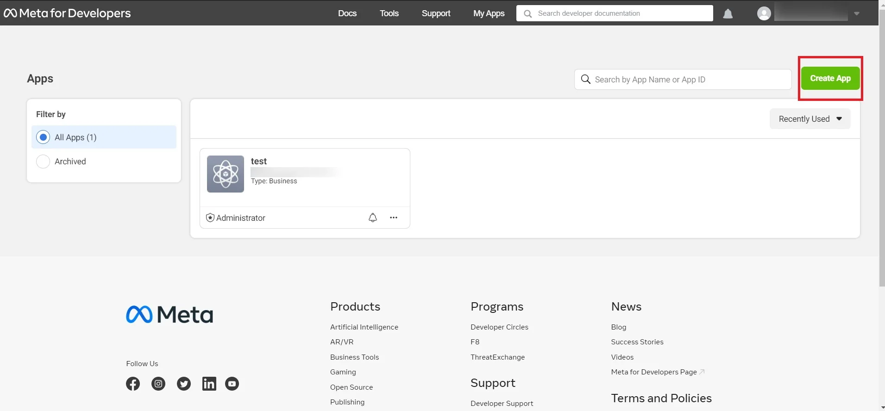Open the Facebook icon under Follow Us
This screenshot has height=411, width=885.
pyautogui.click(x=133, y=384)
